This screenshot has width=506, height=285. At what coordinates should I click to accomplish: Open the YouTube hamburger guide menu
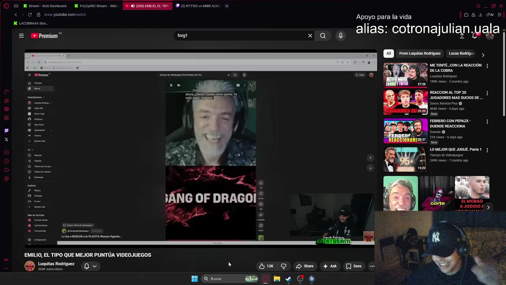click(x=21, y=36)
